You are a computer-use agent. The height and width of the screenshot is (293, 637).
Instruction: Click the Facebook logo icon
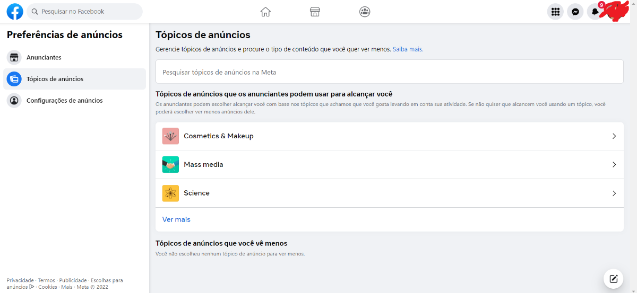pos(15,11)
